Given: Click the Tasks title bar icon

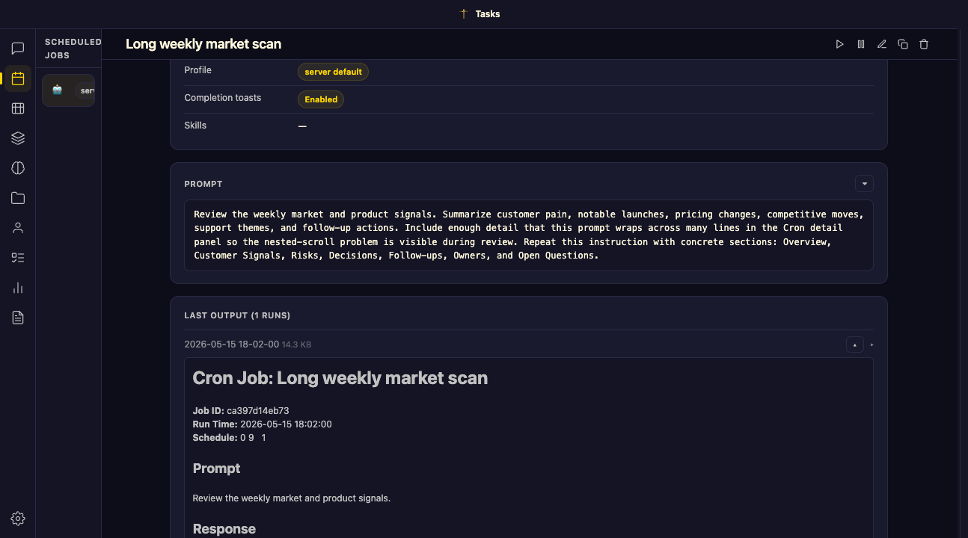Looking at the screenshot, I should point(464,13).
